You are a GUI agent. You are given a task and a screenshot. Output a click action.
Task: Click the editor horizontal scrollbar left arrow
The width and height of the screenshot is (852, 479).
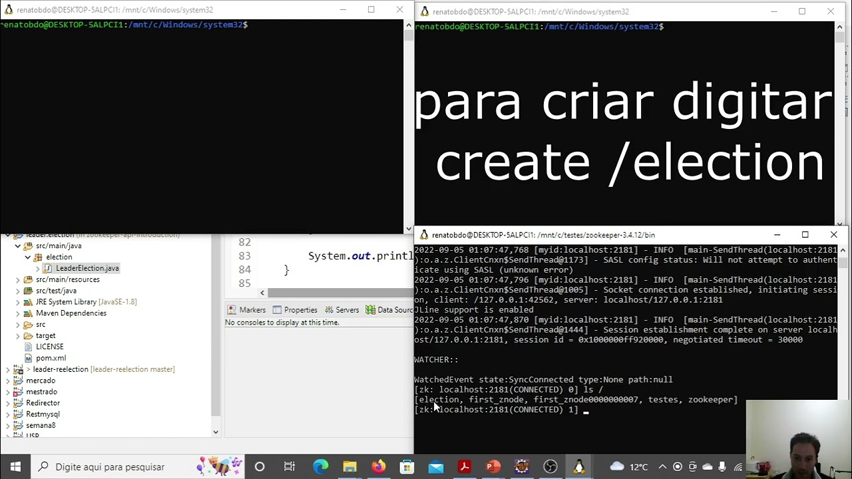click(x=262, y=293)
